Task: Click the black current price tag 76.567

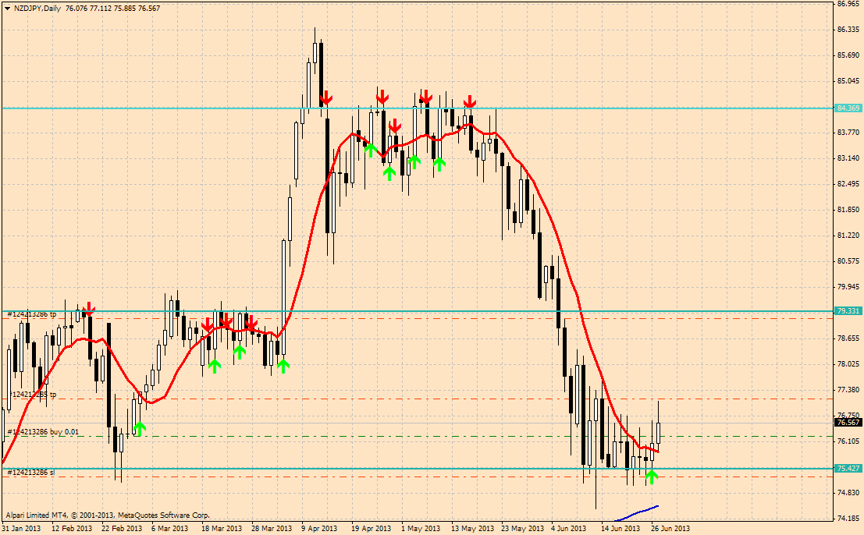Action: point(848,423)
